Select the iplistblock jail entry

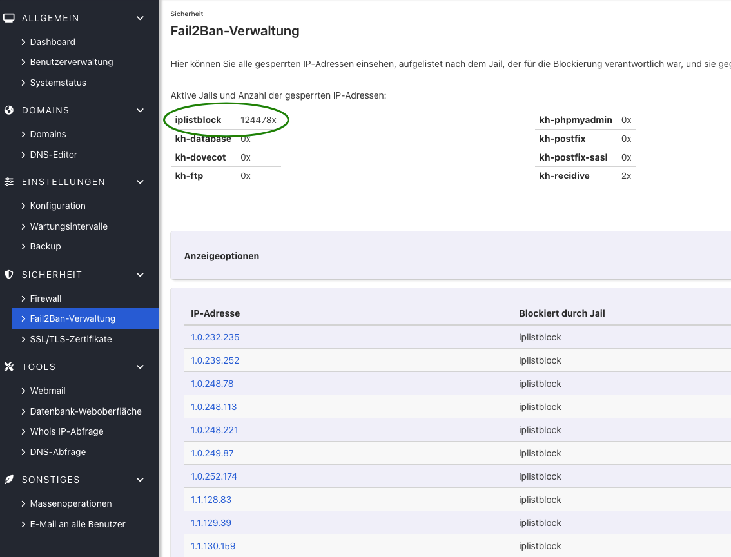click(x=198, y=120)
